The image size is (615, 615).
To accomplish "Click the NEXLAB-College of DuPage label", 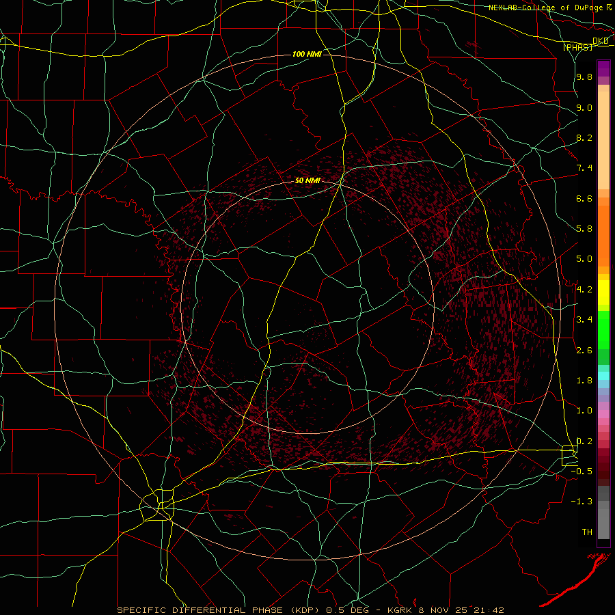I will [x=547, y=8].
